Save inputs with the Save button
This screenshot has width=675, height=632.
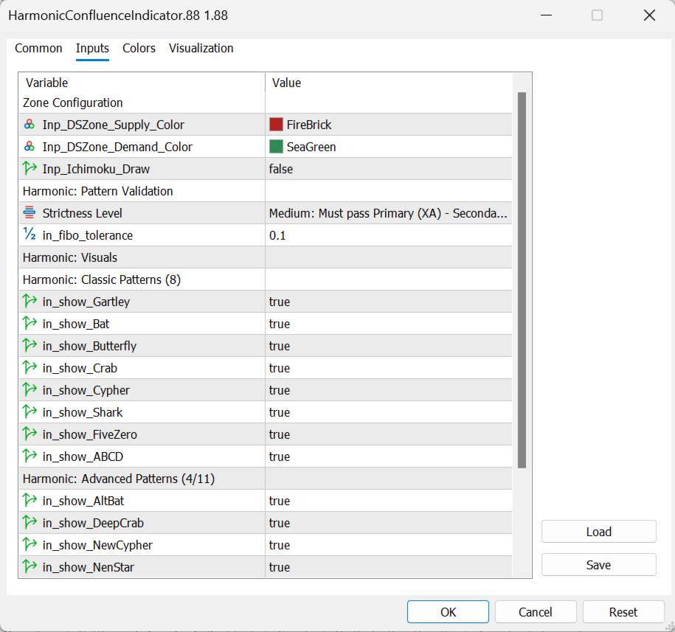click(x=598, y=564)
